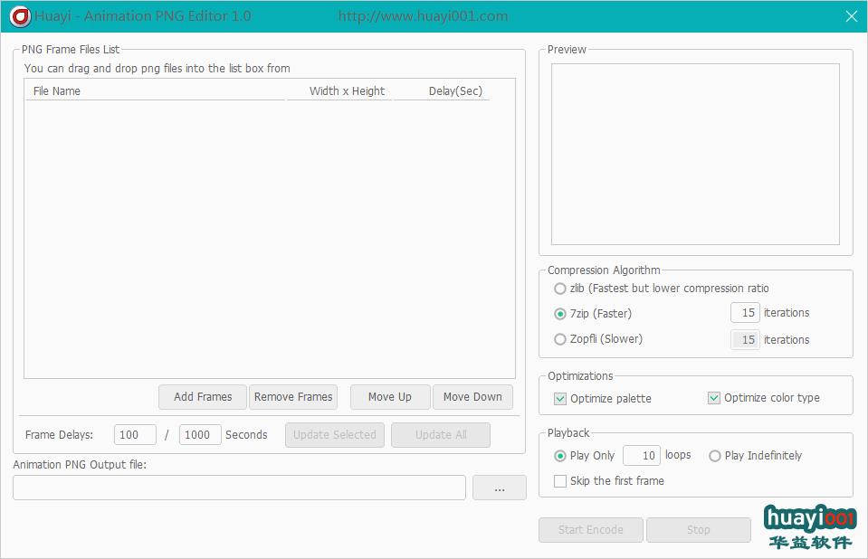Click the File Name column header

tap(155, 91)
